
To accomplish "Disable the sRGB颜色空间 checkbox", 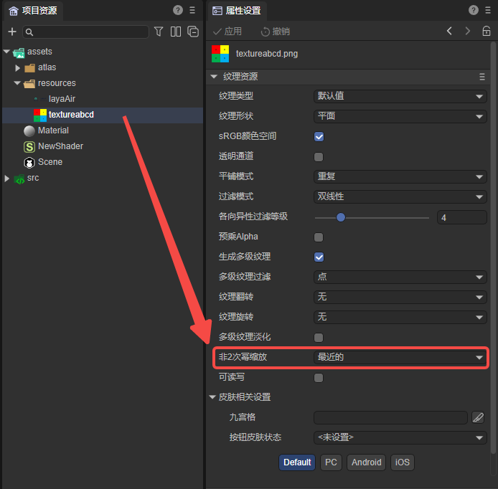I will (319, 136).
